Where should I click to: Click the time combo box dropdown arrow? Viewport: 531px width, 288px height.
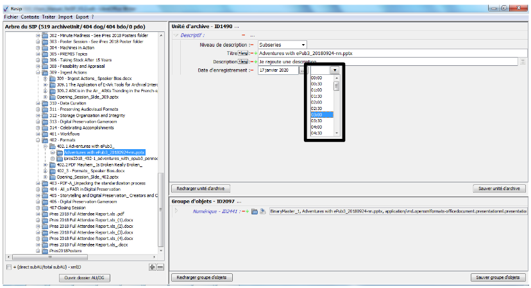point(335,70)
